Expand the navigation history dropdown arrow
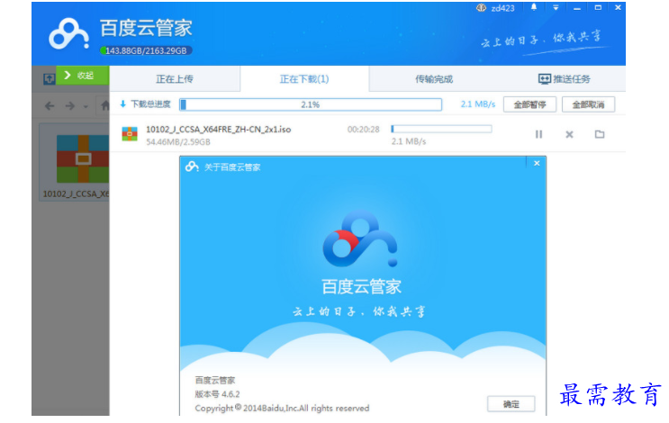The width and height of the screenshot is (669, 423). coord(86,106)
